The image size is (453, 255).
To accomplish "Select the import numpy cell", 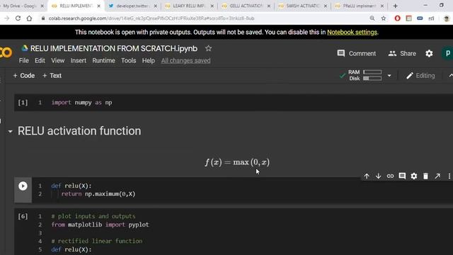I will pyautogui.click(x=234, y=103).
